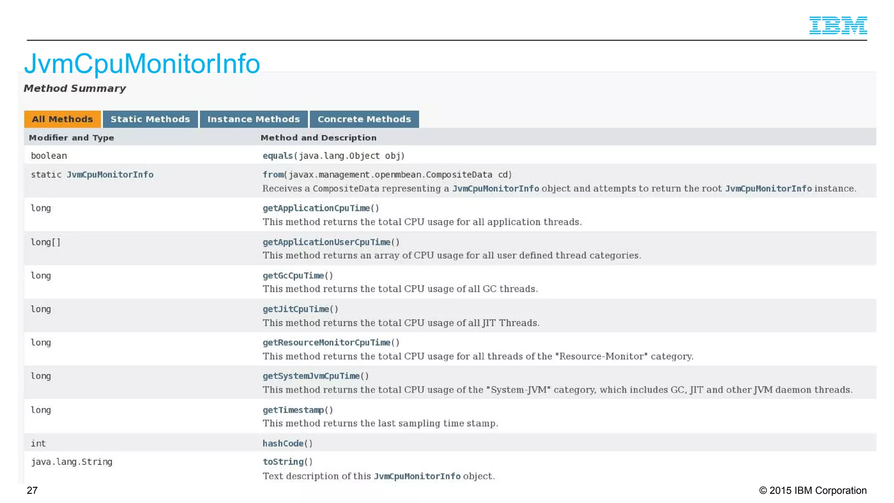Viewport: 894px width, 503px height.
Task: Click the 'long[]' return type cell
Action: tap(45, 242)
